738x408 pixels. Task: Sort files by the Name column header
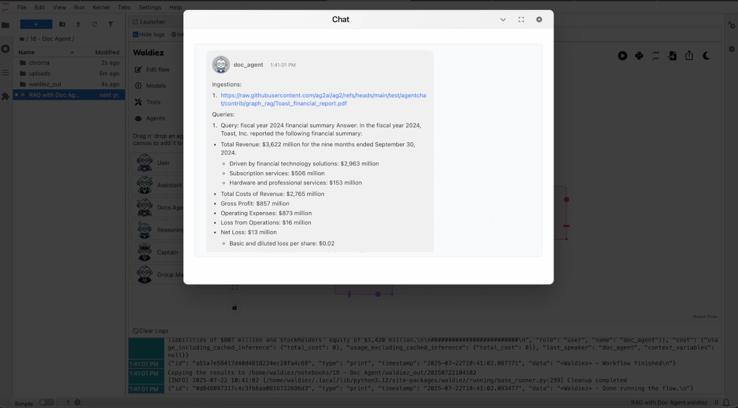27,52
